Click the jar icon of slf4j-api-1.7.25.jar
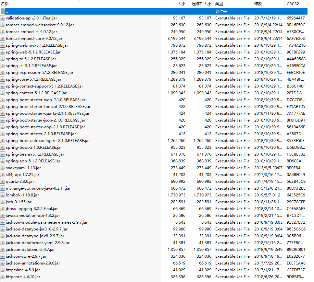This screenshot has width=314, height=282. coord(3,174)
